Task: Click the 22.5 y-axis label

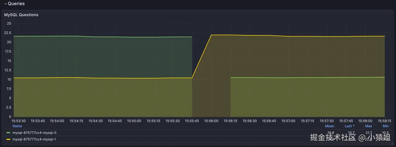Action: [x=7, y=33]
